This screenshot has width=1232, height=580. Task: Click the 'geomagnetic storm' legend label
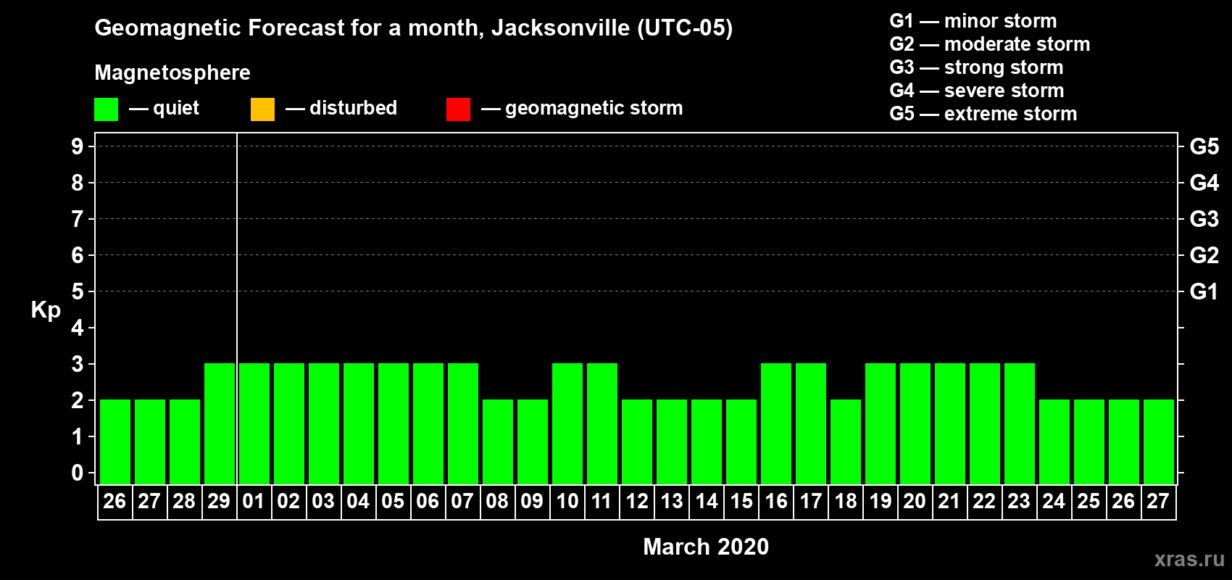[594, 108]
